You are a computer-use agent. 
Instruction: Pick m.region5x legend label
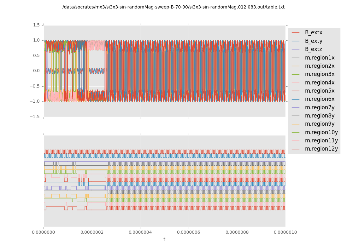(320, 91)
